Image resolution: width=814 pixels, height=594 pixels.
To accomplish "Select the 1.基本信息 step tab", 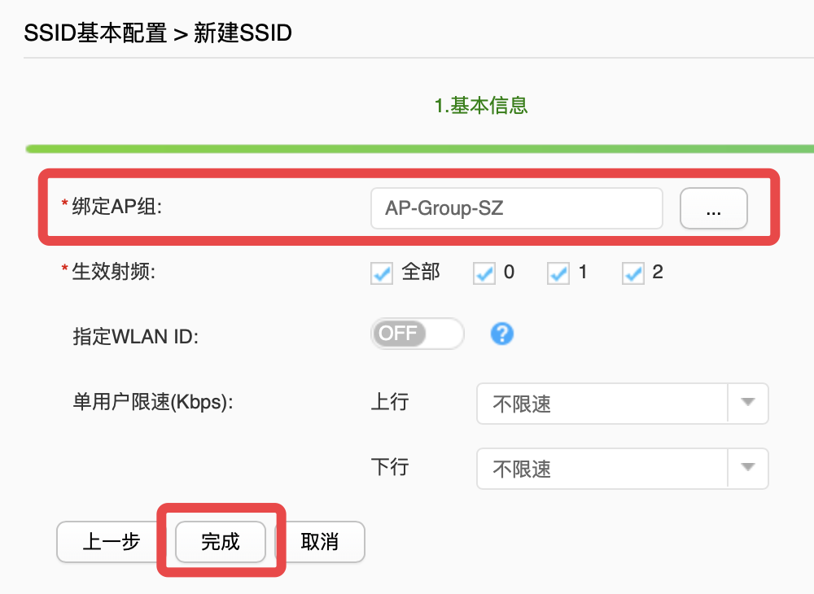I will (x=482, y=106).
